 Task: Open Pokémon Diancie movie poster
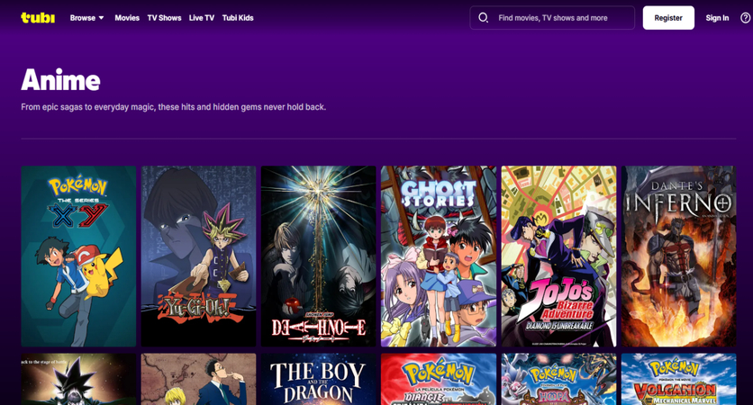[x=439, y=379]
